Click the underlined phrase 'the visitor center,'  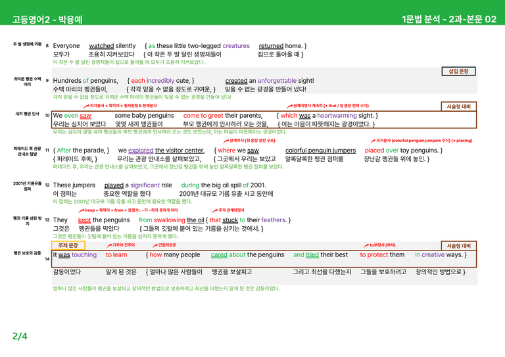[180, 151]
